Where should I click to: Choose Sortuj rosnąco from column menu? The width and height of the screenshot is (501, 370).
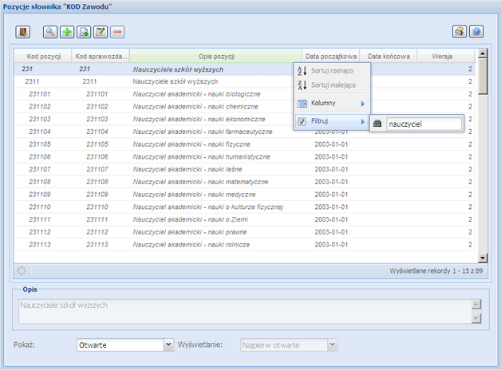click(331, 71)
